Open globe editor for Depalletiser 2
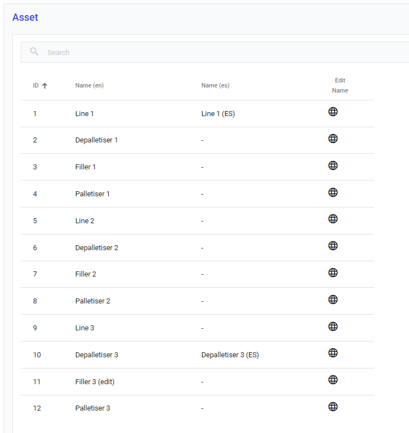The width and height of the screenshot is (409, 433). pos(333,246)
